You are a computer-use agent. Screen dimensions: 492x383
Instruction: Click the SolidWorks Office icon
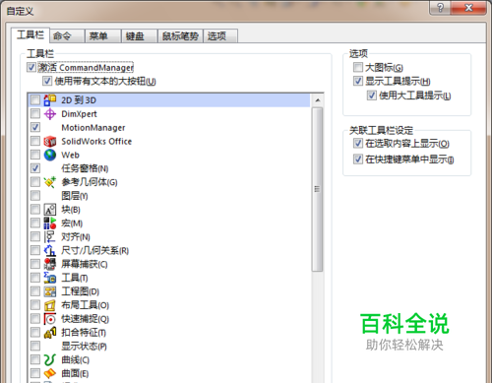[x=50, y=142]
